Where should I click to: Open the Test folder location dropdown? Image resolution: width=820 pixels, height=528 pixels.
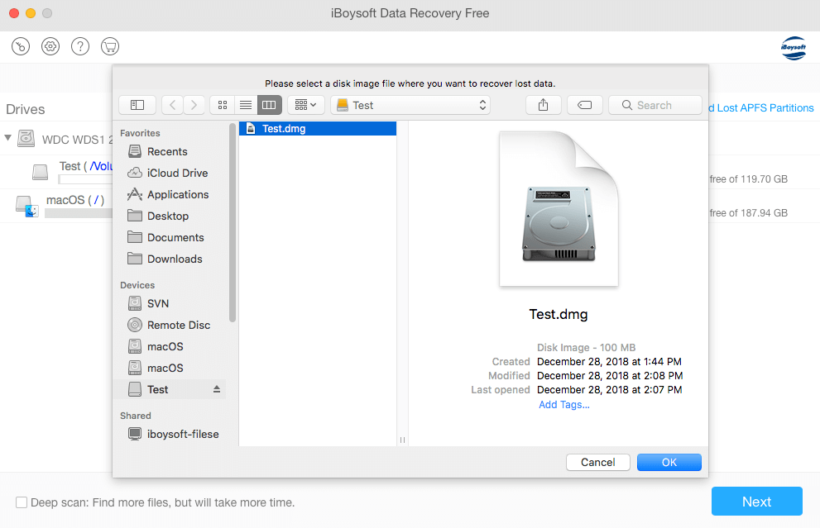(x=410, y=105)
